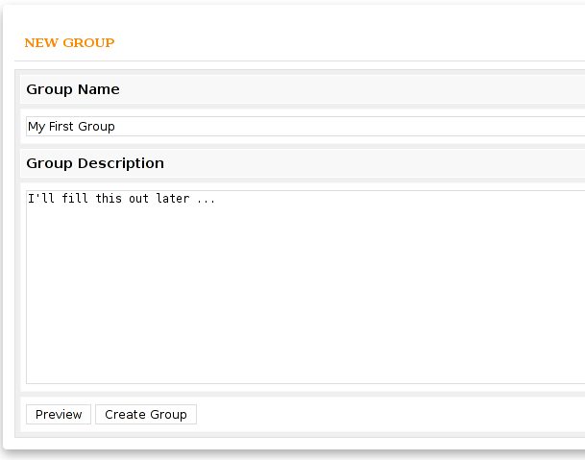The image size is (585, 460).
Task: Click blank space right of 'My First Group'
Action: 336,127
